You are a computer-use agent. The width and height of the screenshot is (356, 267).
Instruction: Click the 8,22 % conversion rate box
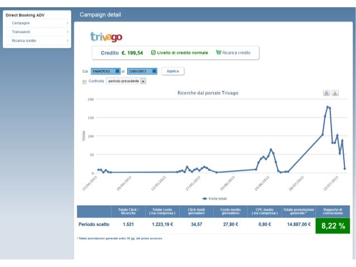coord(333,226)
